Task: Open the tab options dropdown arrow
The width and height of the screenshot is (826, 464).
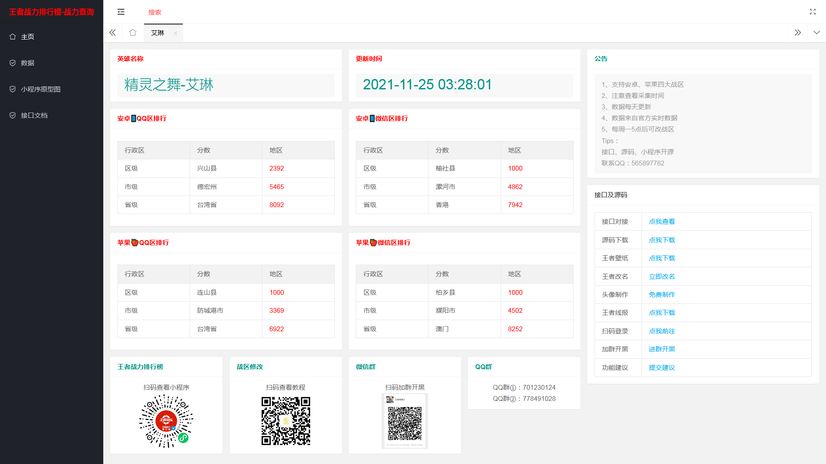Action: [817, 33]
